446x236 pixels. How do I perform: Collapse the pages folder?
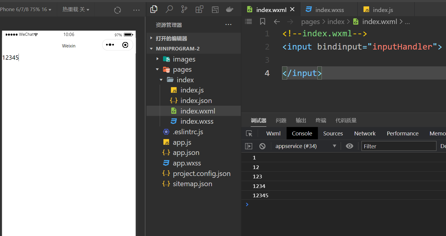(193, 69)
